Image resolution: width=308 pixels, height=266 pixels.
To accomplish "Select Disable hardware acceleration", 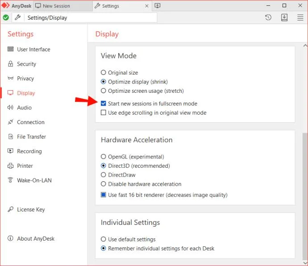I will click(x=103, y=184).
